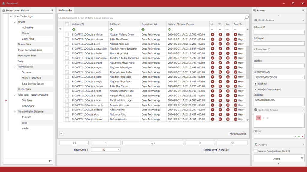This screenshot has width=307, height=172.
Task: Jump to the last page with >>
Action: (x=232, y=143)
